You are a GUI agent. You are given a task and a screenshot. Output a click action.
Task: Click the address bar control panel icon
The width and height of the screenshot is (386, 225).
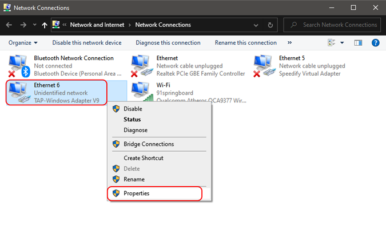(x=56, y=25)
